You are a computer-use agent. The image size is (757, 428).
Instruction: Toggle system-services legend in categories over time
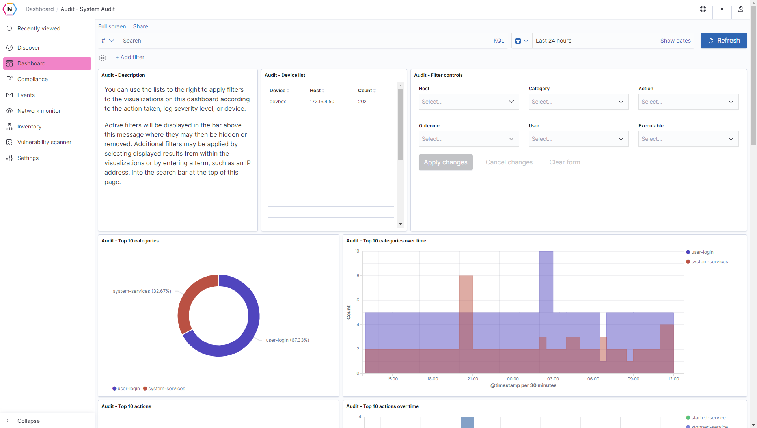707,262
